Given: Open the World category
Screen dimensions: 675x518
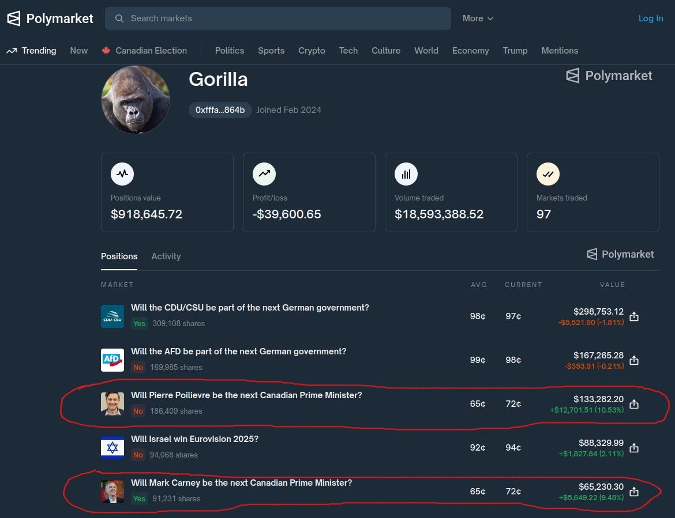Looking at the screenshot, I should coord(426,51).
